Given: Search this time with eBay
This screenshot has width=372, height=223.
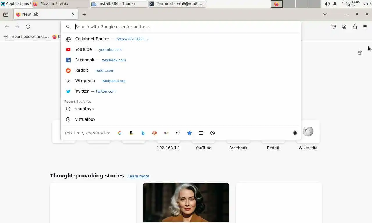Looking at the screenshot, I should [x=166, y=133].
